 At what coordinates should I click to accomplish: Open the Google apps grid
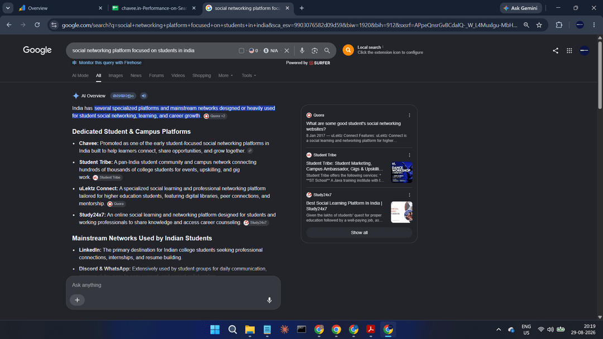[569, 50]
